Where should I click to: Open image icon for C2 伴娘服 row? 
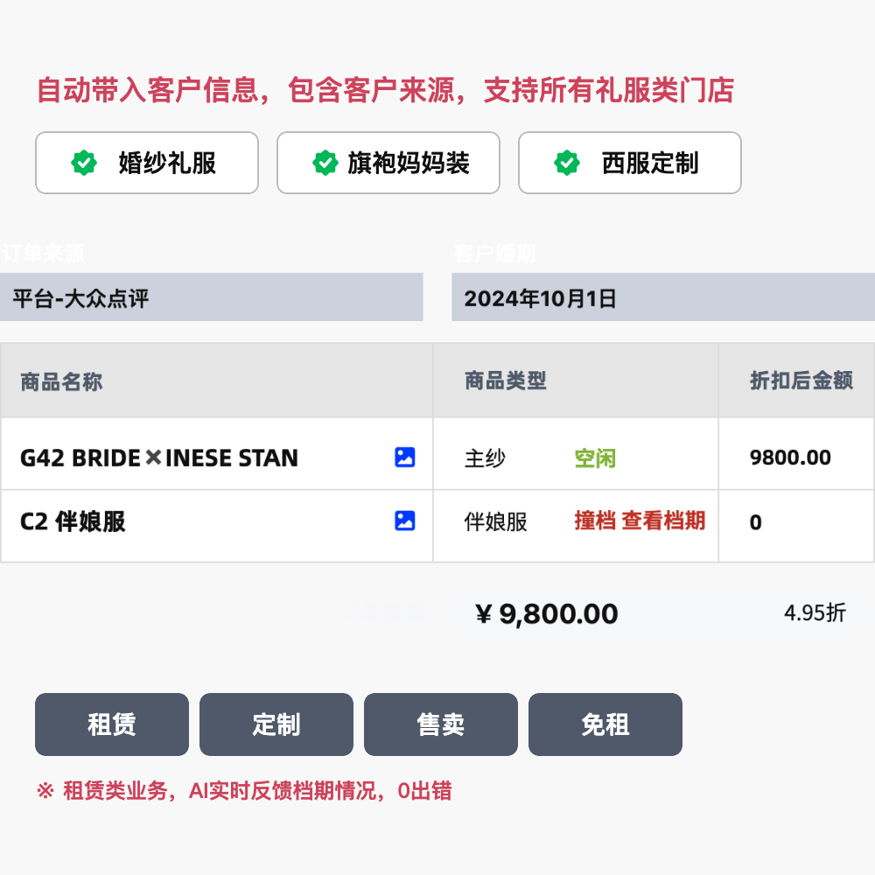(404, 521)
